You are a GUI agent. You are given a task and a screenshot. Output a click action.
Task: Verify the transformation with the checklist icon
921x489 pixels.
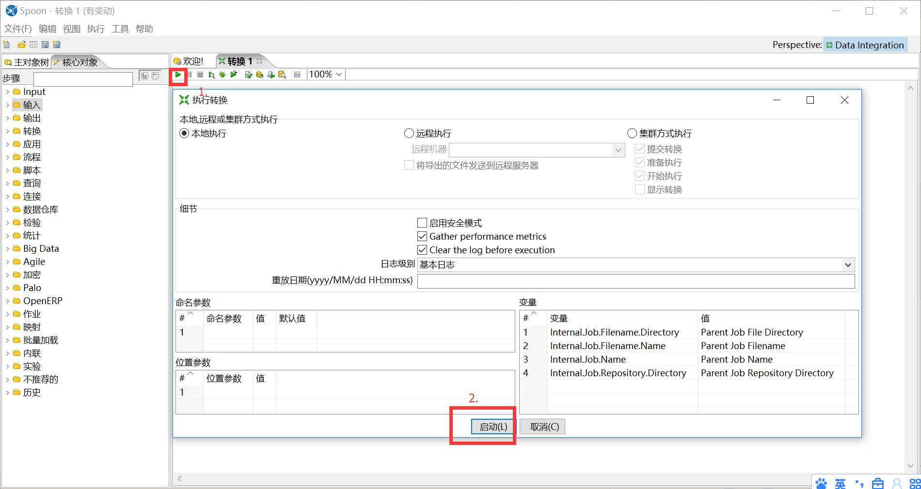(249, 75)
